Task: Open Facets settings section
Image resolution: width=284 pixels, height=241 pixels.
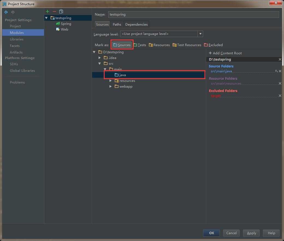Action: 14,46
